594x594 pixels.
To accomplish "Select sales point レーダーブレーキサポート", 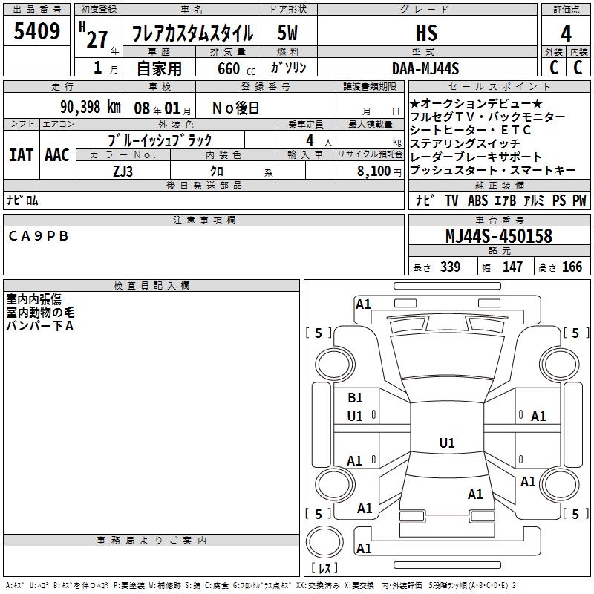I will [476, 157].
